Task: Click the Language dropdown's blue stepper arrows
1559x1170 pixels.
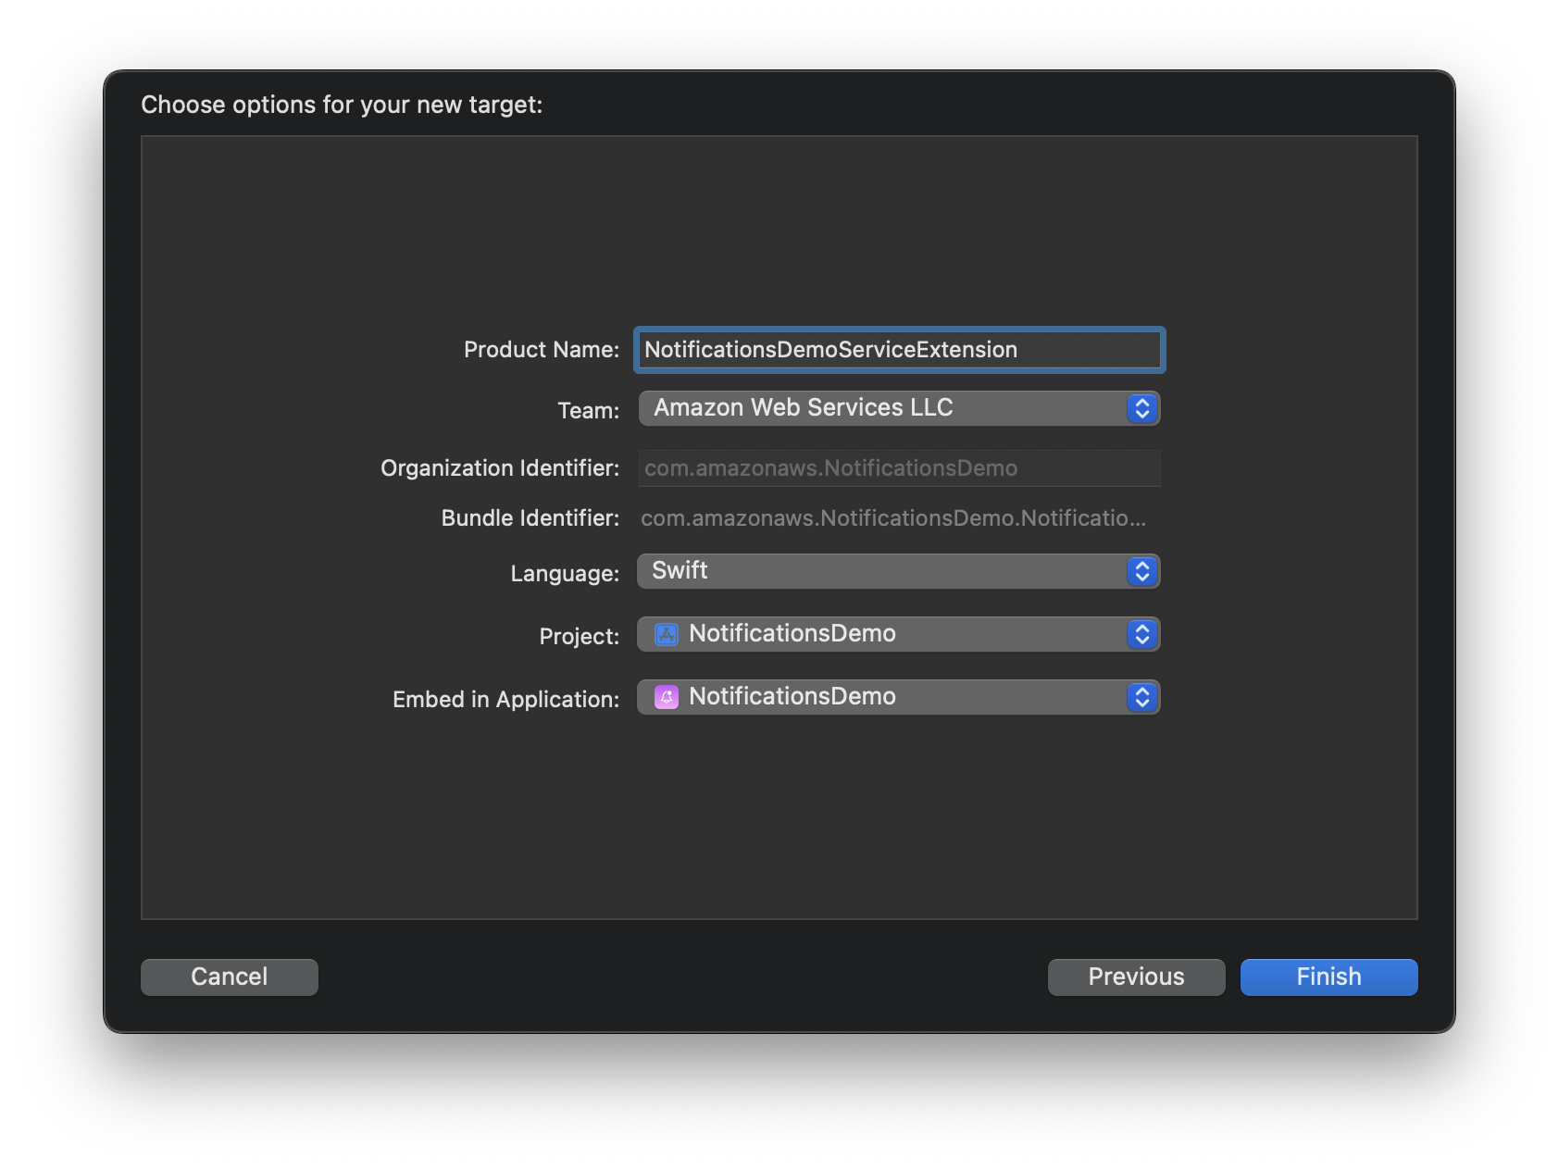Action: coord(1142,571)
